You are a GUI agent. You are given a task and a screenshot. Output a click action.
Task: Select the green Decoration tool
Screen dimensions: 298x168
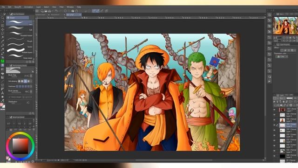2,61
